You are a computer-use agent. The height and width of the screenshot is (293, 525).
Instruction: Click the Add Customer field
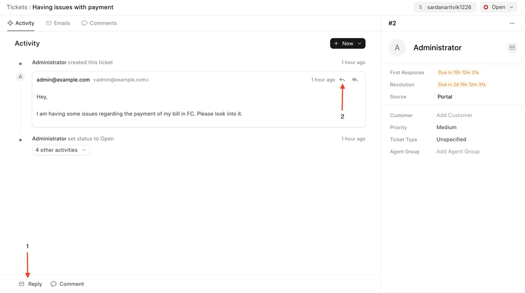click(x=454, y=115)
